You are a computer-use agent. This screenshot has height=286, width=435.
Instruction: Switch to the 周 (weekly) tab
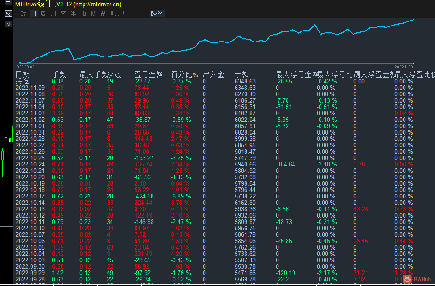43,14
